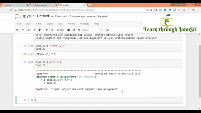This screenshot has height=113, width=201.
Task: Click the Lists description markdown text
Action: [x=97, y=38]
